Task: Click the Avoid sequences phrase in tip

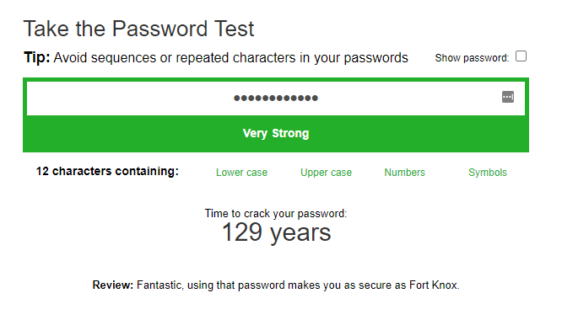Action: coord(105,58)
